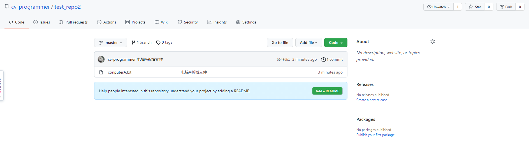Expand the green Code dropdown button
Viewport: 529px width, 146px height.
(x=336, y=43)
